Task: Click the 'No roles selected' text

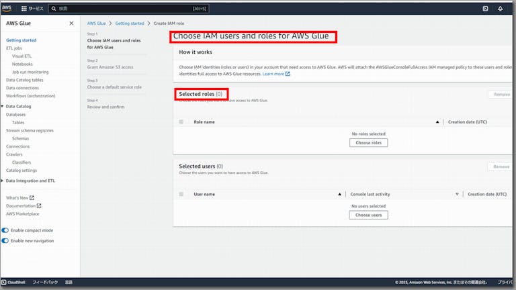Action: point(369,134)
